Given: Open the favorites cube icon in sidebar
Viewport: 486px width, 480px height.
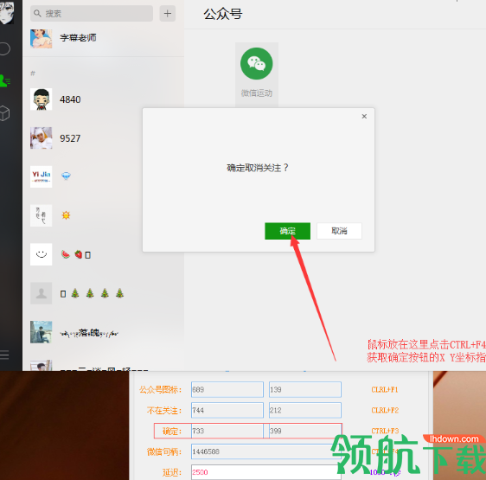Looking at the screenshot, I should pyautogui.click(x=4, y=113).
